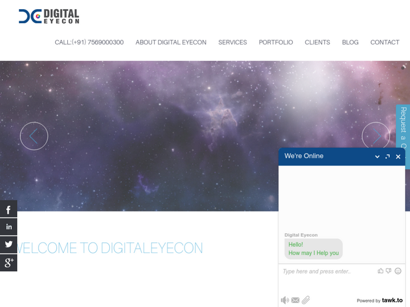Click the Contact navigation link
Screen dimensions: 410x307
[385, 43]
